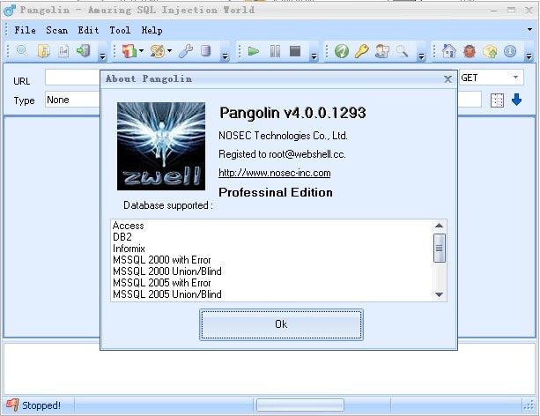Open the red cube icon dropdown arrow
Viewport: 540px width, 416px height.
[x=141, y=51]
